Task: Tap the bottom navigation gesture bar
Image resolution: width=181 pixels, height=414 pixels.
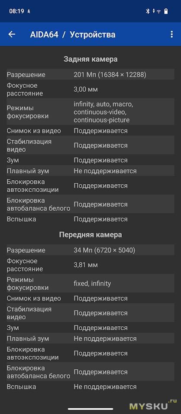Action: [90, 409]
